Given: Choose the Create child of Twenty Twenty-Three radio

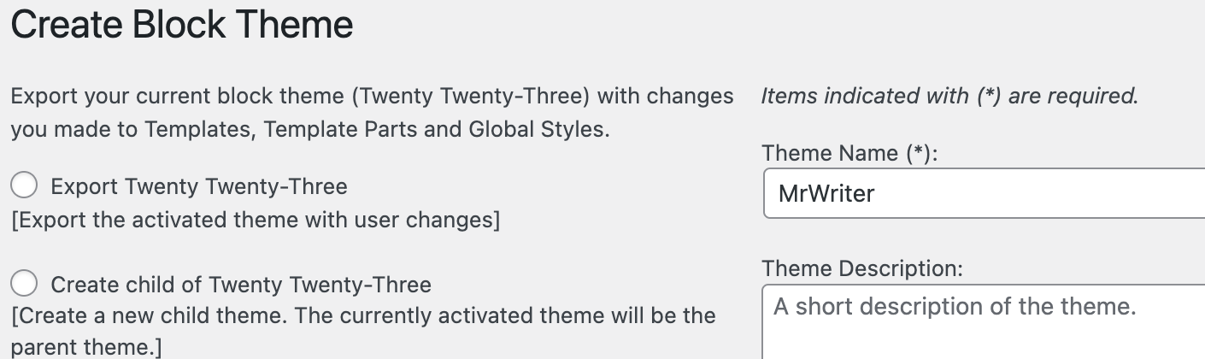Looking at the screenshot, I should 24,283.
